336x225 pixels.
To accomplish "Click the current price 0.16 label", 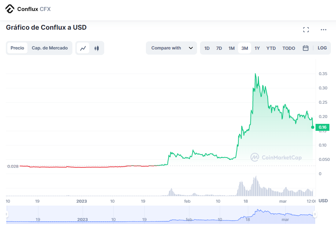I will tap(322, 127).
